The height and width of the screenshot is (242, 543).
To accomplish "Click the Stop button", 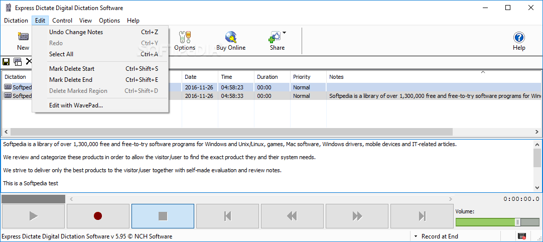I will pos(163,216).
